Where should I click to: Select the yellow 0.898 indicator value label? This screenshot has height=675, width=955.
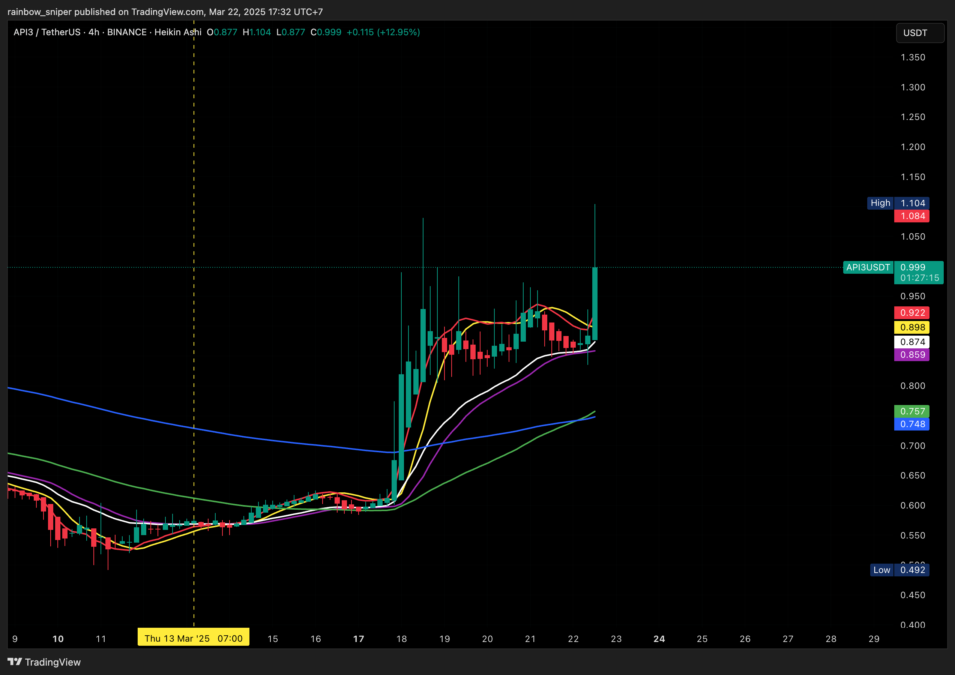coord(912,327)
